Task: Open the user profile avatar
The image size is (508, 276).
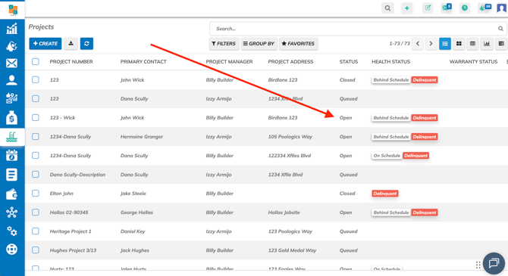Action: click(501, 8)
